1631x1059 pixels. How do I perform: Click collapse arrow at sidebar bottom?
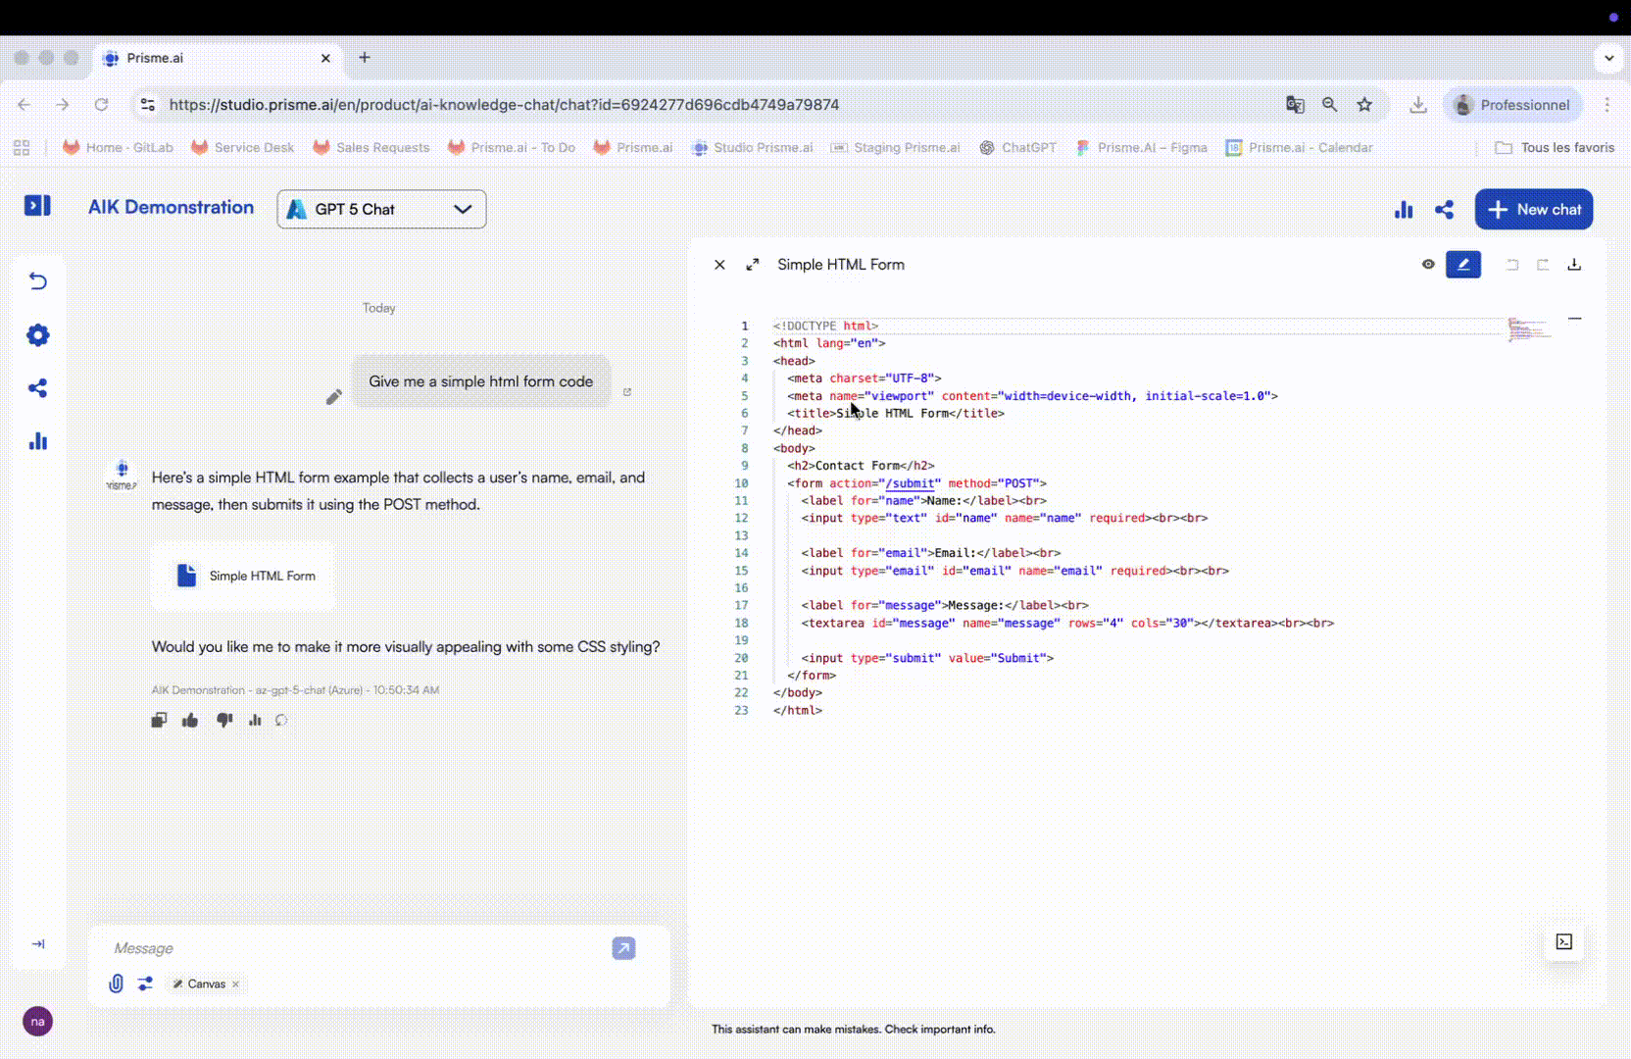pos(38,944)
